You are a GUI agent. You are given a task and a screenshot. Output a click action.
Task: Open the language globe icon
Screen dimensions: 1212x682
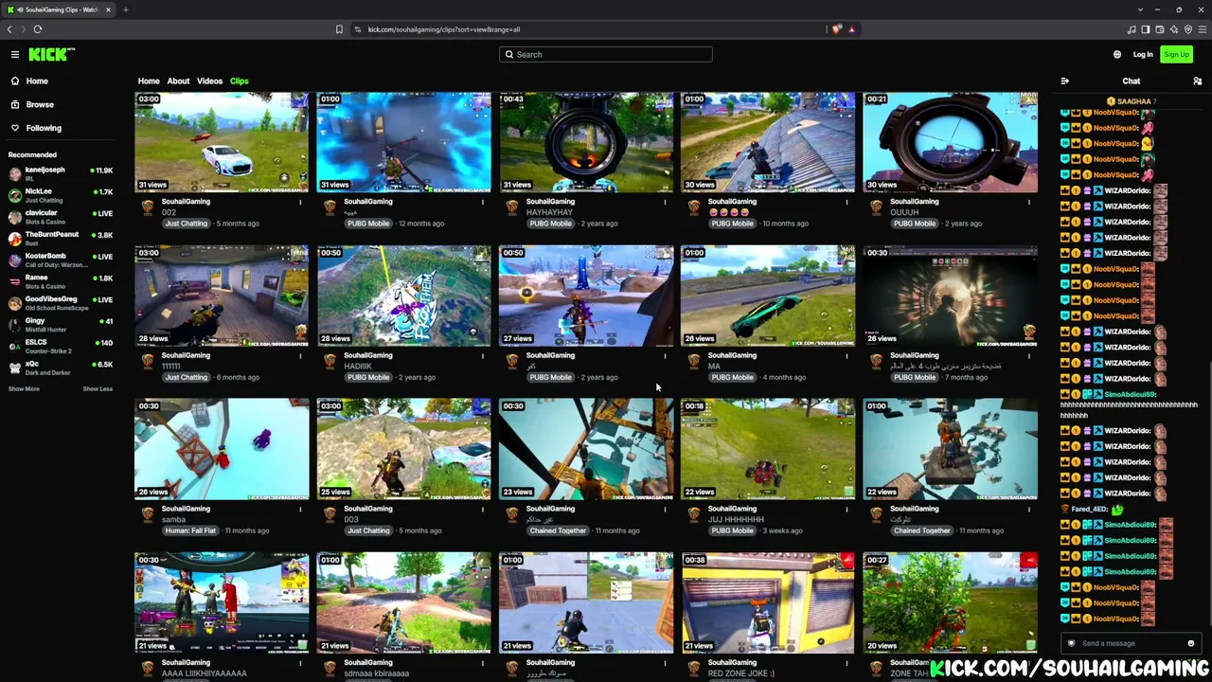point(1117,55)
